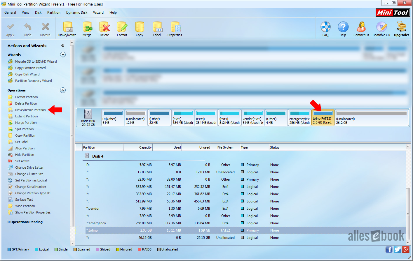Image resolution: width=413 pixels, height=261 pixels.
Task: Collapse the Operations section
Action: (63, 90)
